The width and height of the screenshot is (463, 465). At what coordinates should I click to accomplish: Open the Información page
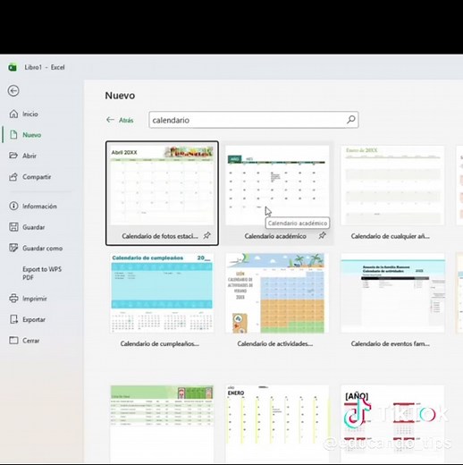point(39,207)
